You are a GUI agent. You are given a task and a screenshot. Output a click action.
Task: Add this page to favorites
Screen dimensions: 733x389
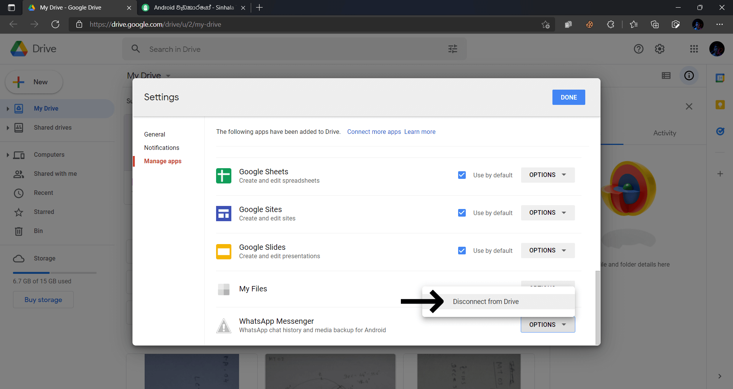[546, 24]
